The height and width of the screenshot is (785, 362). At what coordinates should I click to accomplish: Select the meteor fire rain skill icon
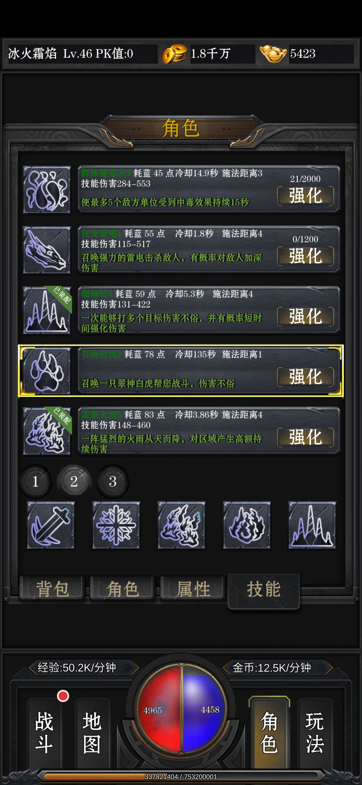[47, 431]
